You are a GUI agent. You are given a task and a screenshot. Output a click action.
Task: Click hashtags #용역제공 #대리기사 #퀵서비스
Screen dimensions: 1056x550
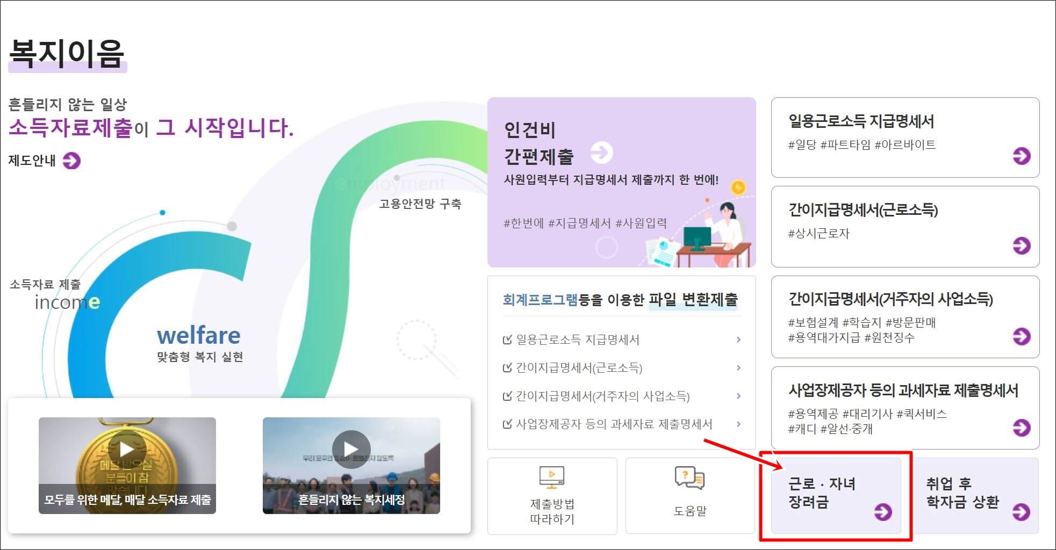(x=867, y=414)
